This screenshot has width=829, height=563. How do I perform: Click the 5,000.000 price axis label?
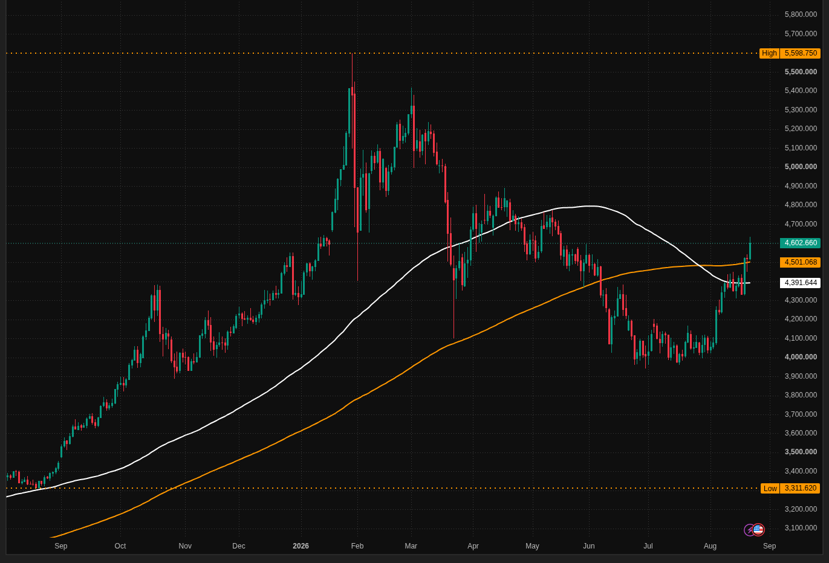801,167
